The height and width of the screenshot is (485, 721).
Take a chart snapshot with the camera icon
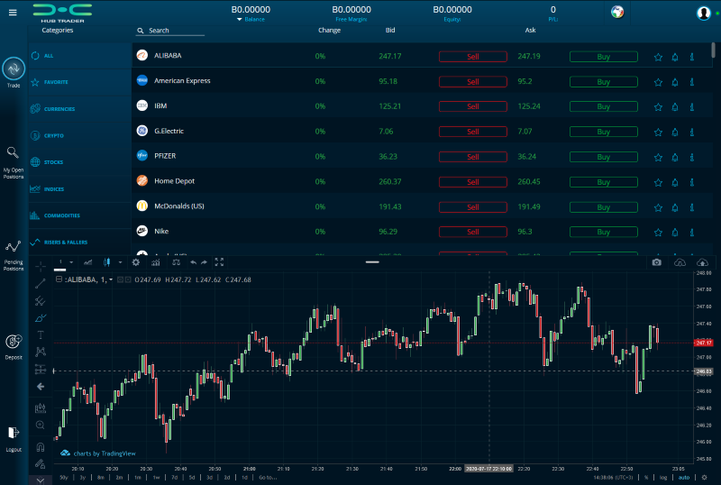657,262
